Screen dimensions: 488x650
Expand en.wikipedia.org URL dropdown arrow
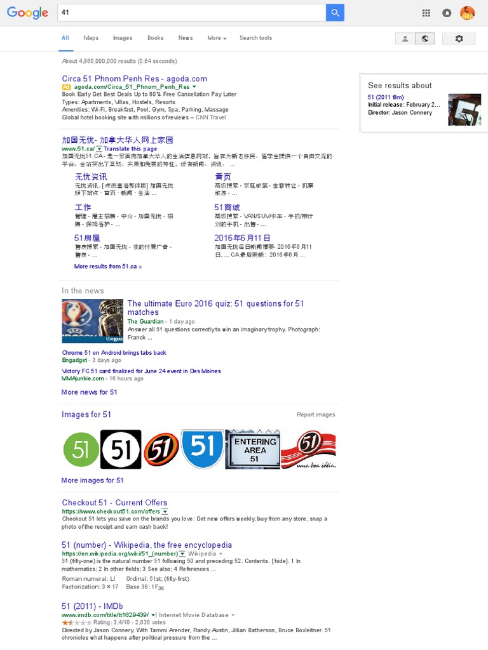pos(182,554)
